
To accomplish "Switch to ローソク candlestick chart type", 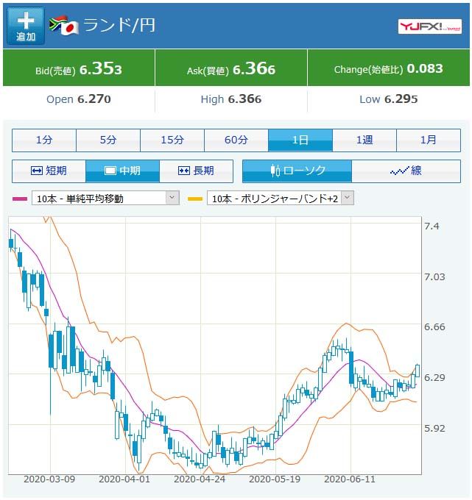I will [297, 171].
